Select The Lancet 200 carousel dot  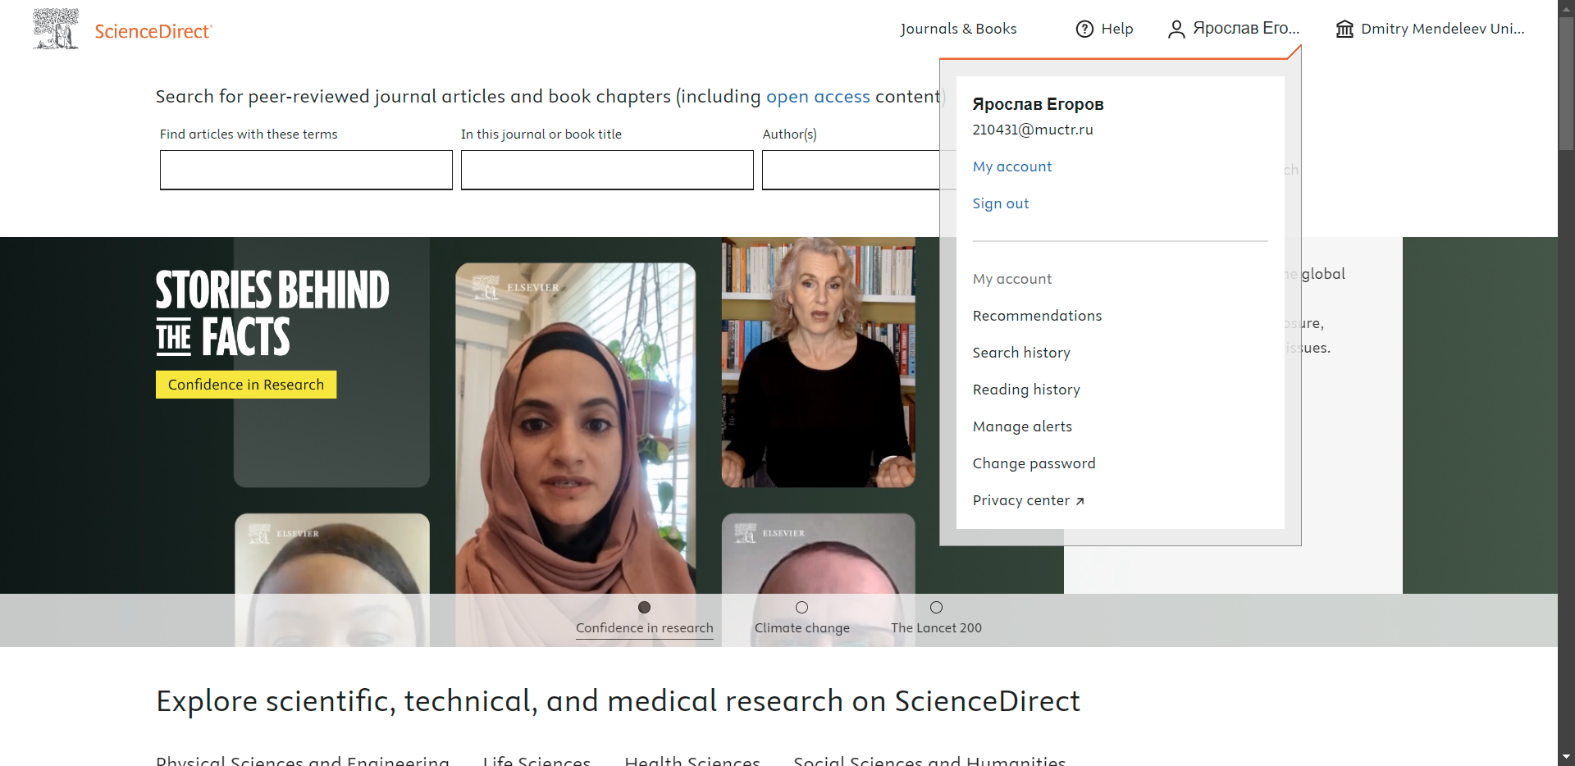[936, 608]
